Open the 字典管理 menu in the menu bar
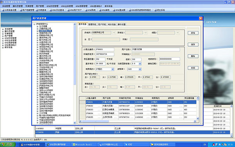Screen dimensions: 235x147 point(29,6)
